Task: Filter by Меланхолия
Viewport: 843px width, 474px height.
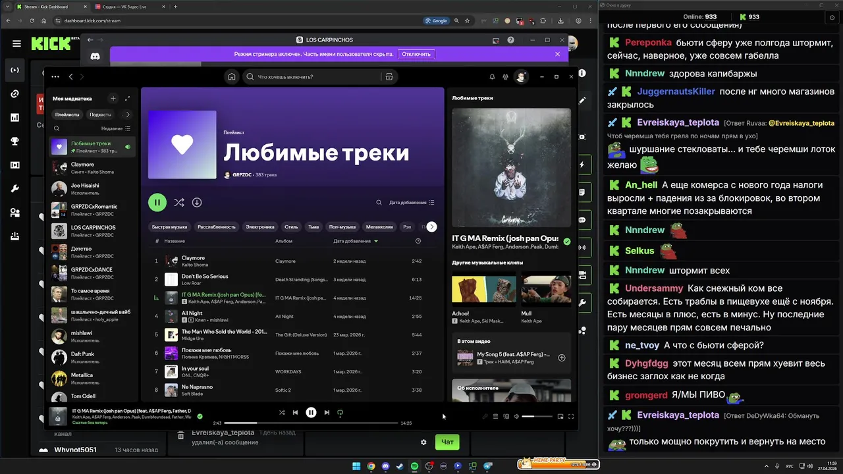Action: 379,226
